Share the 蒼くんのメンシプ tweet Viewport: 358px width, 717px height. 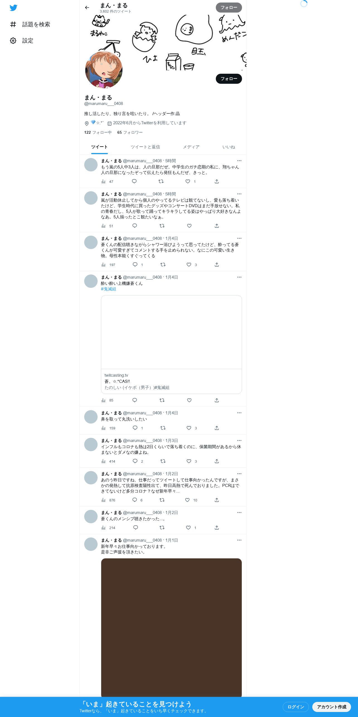217,528
